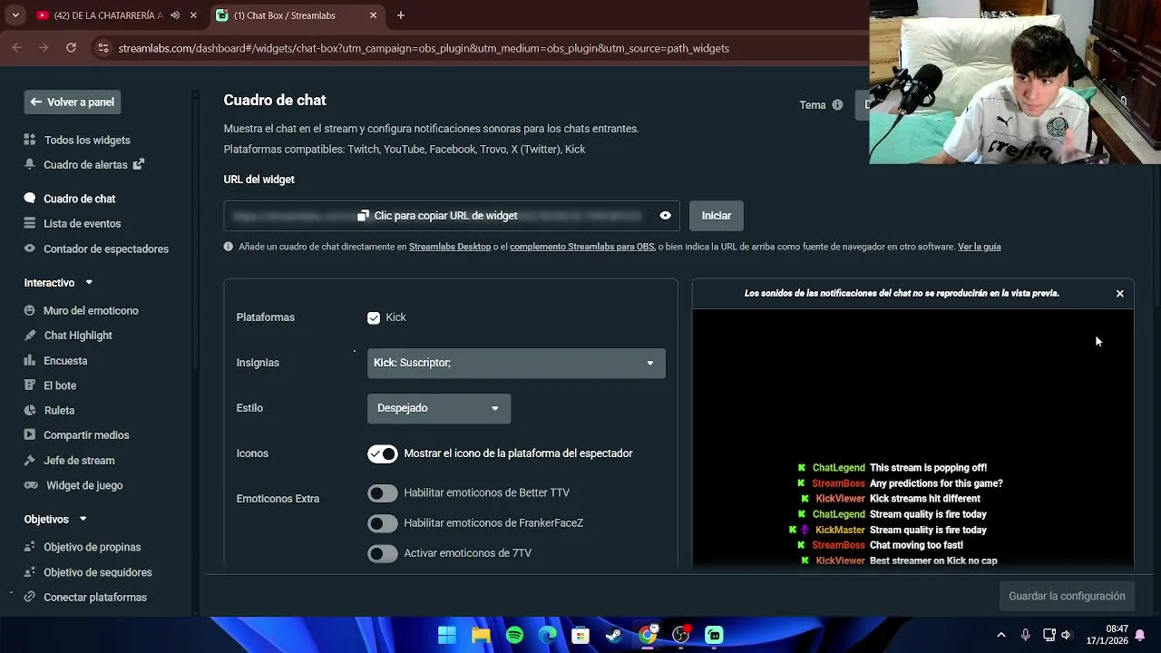Open a new browser tab

[401, 15]
